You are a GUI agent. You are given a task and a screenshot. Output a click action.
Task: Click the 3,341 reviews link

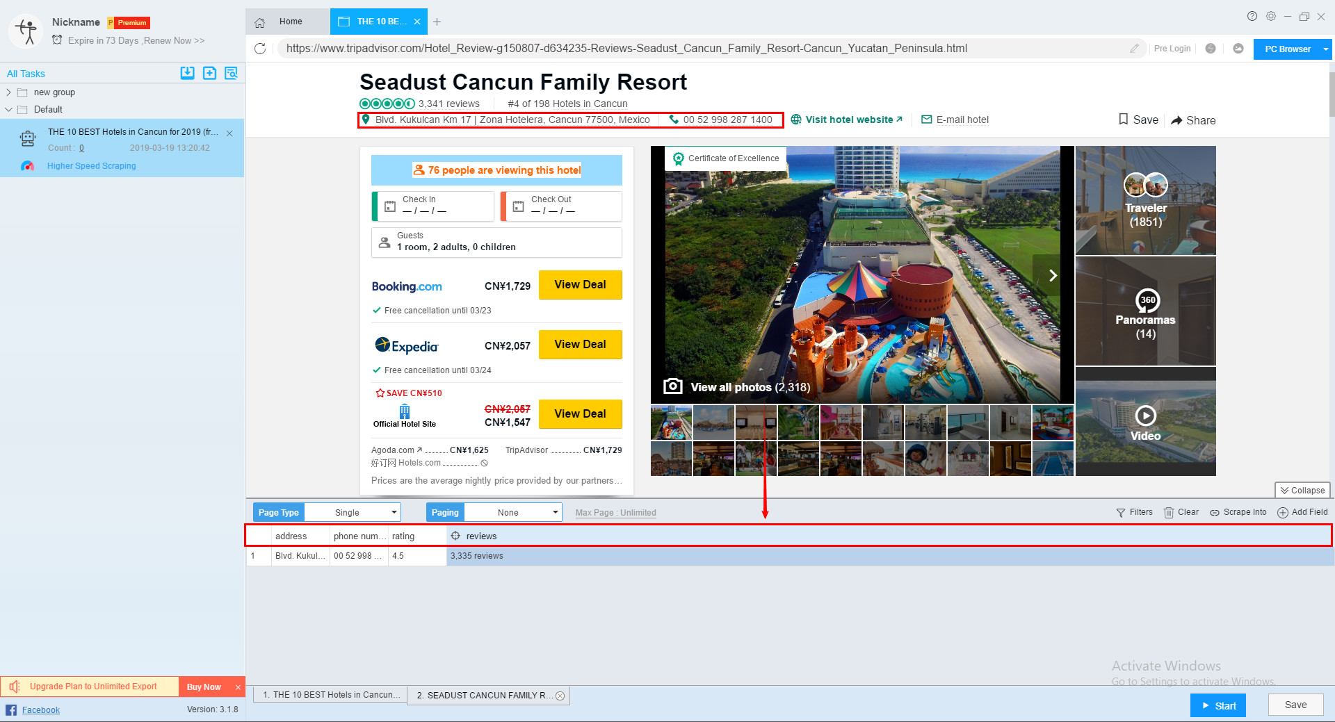pos(448,104)
